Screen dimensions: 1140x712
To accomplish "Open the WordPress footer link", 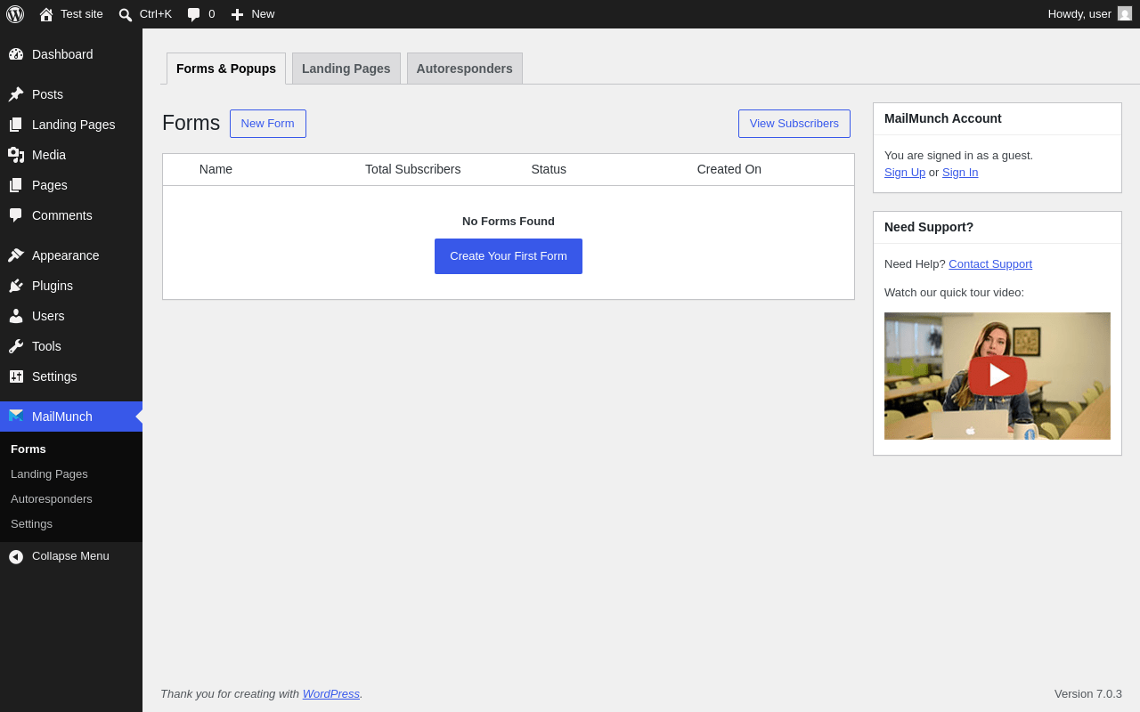I will pyautogui.click(x=331, y=693).
